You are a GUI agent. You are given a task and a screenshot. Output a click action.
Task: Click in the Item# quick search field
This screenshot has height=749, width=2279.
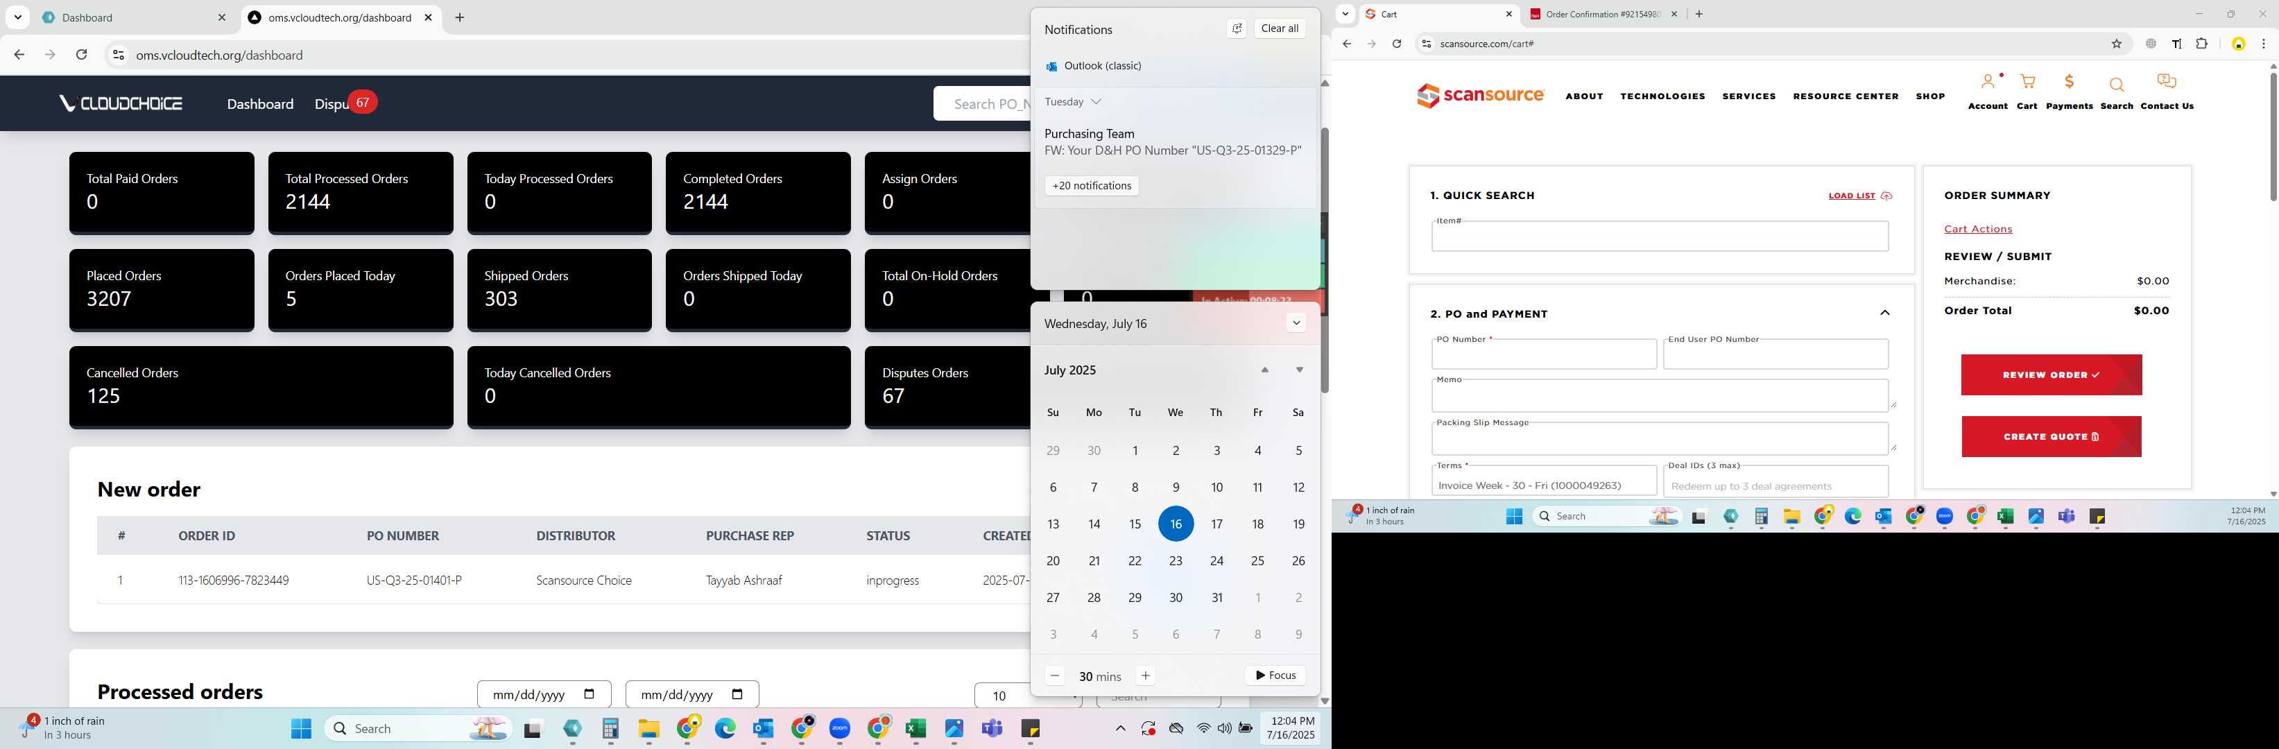[x=1660, y=236]
